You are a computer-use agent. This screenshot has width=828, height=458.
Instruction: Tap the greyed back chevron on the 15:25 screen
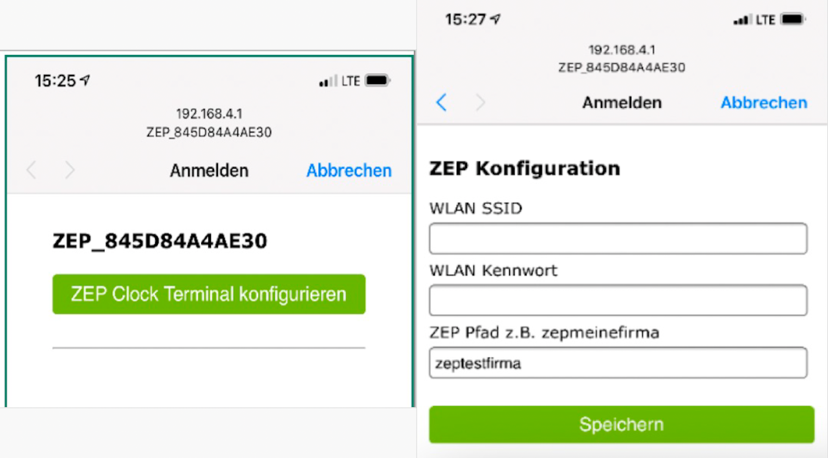(x=31, y=171)
